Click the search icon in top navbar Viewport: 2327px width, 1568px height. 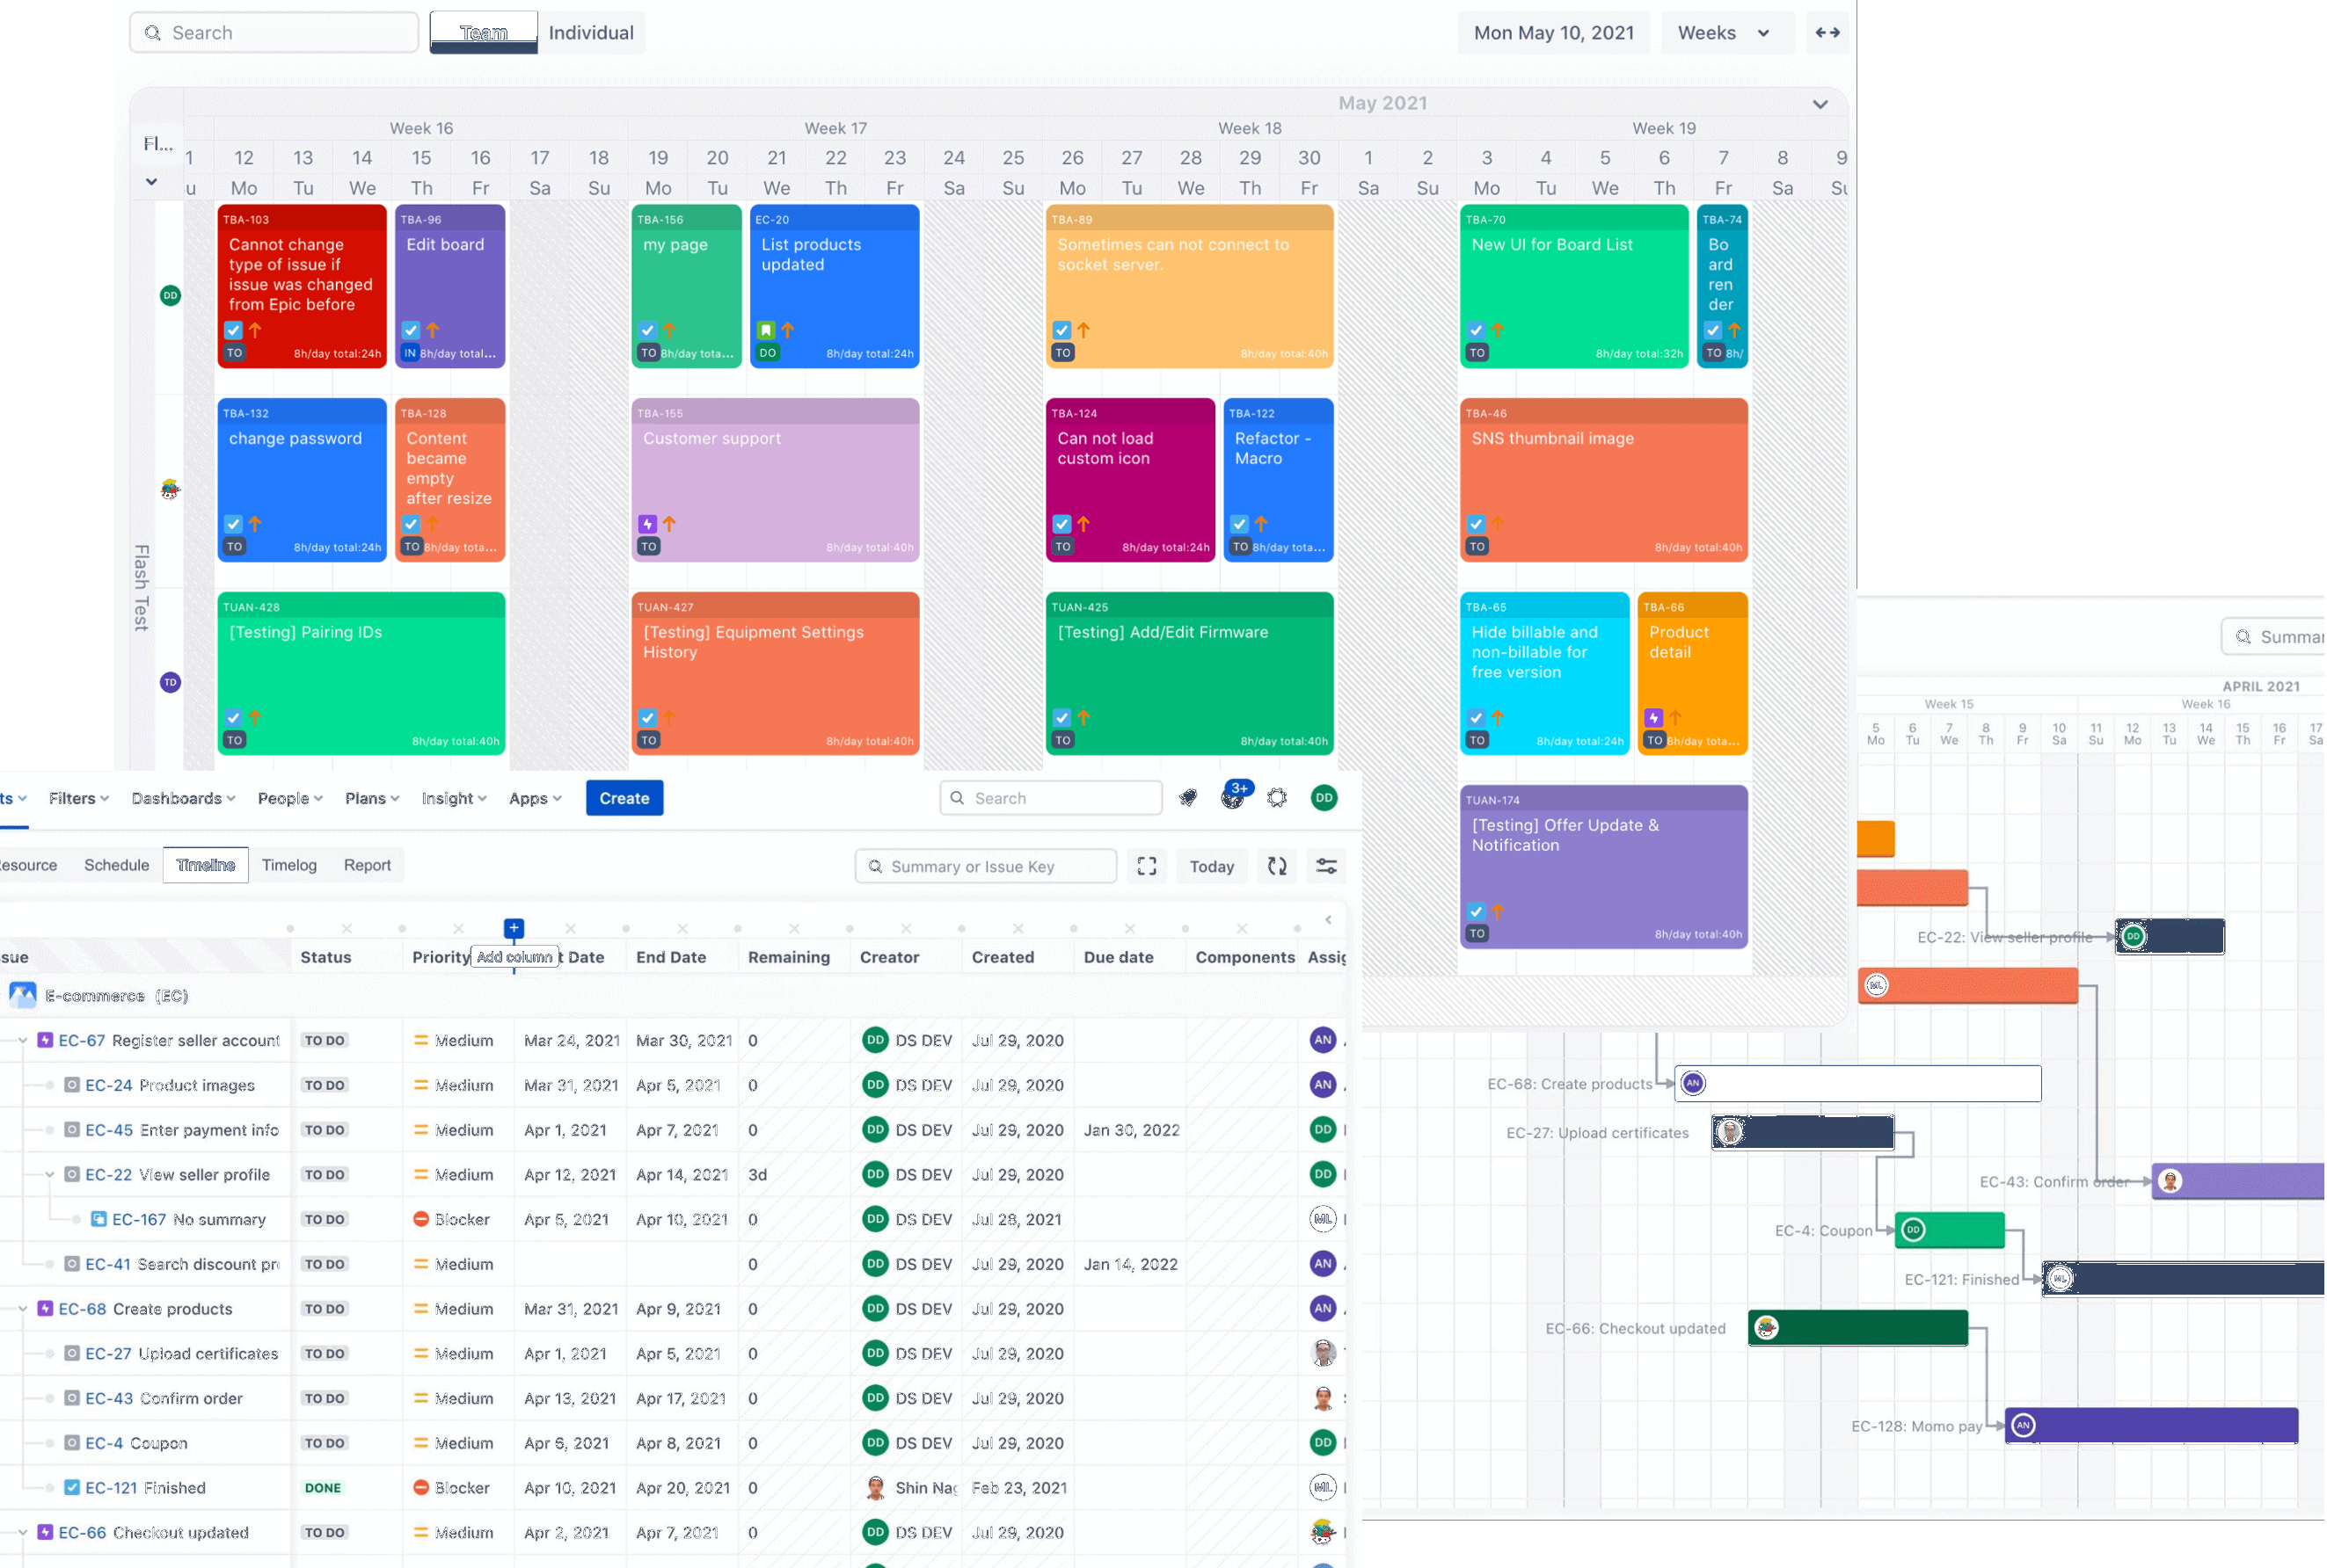[x=156, y=32]
